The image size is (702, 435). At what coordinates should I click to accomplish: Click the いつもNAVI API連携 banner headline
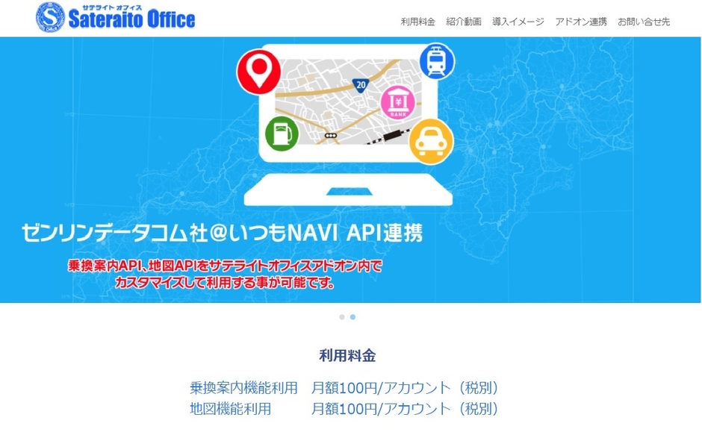[223, 234]
